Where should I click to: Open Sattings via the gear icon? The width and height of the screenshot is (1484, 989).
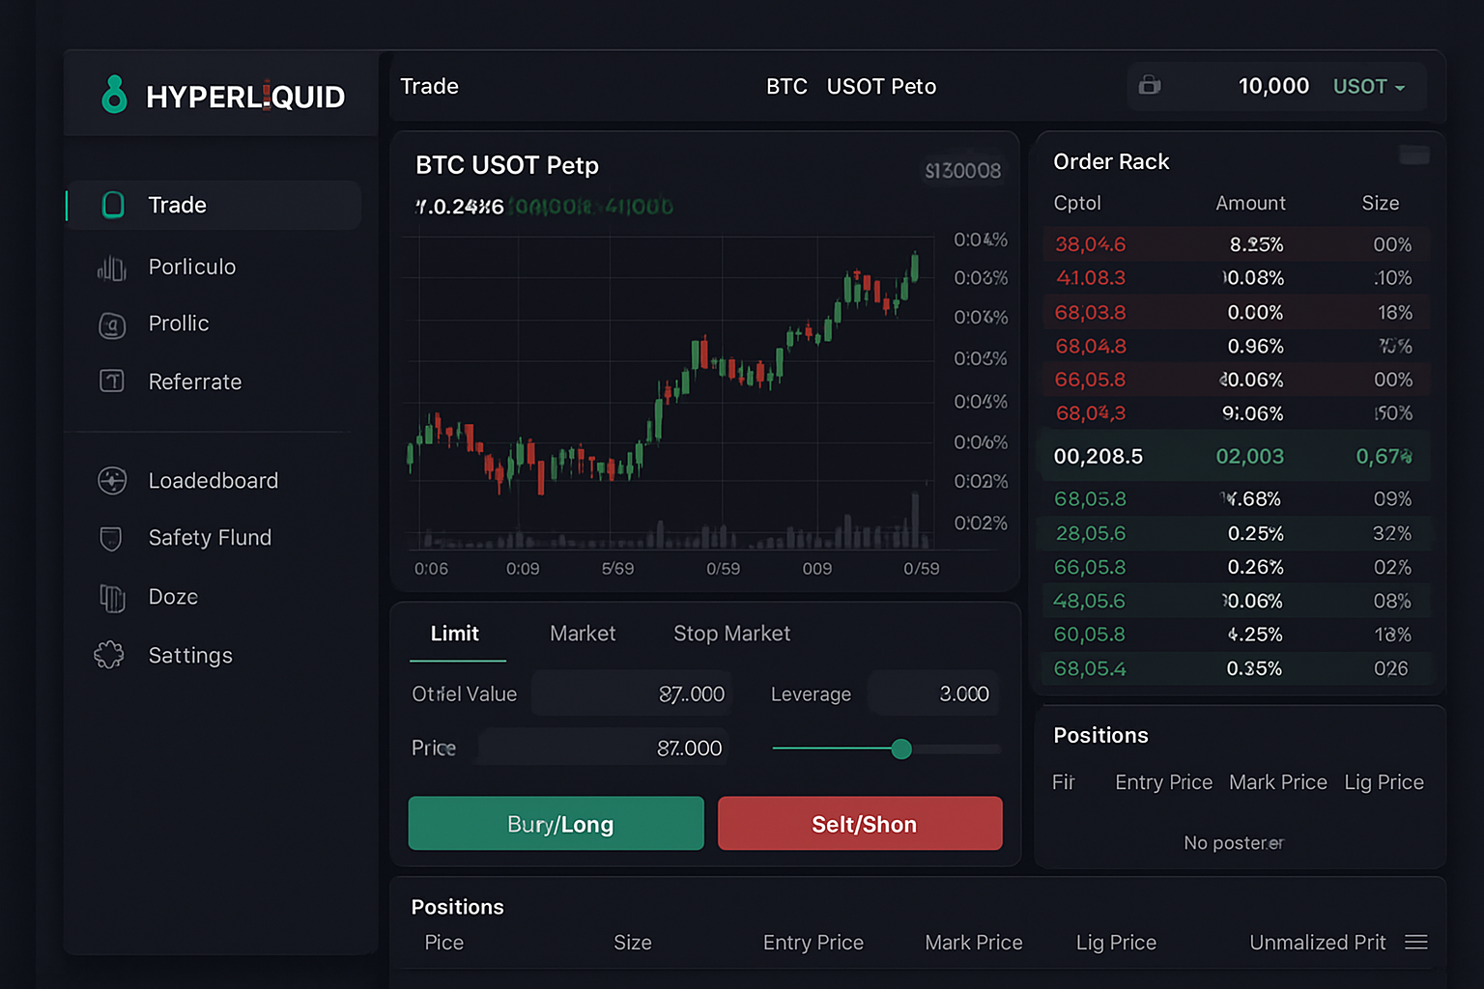pyautogui.click(x=112, y=655)
